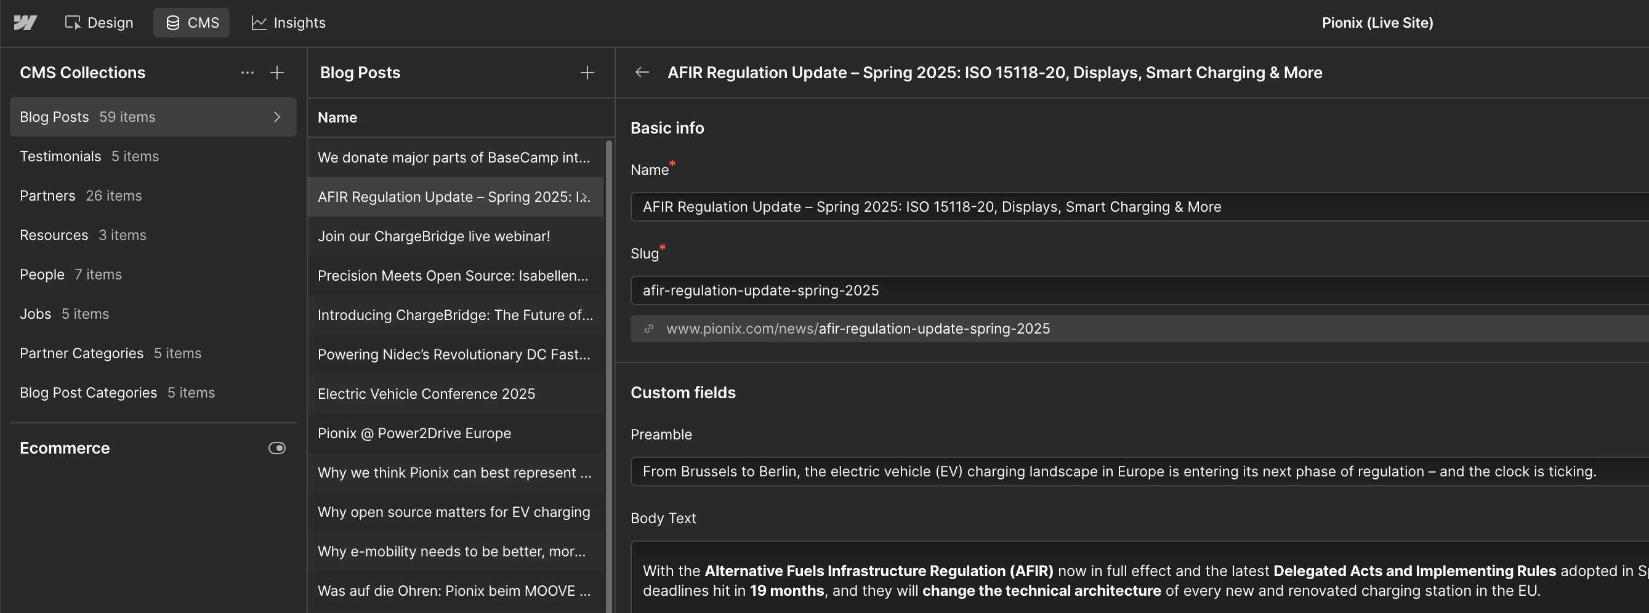Open 'Introducing ChargeBridge' post
The height and width of the screenshot is (613, 1649).
[456, 315]
